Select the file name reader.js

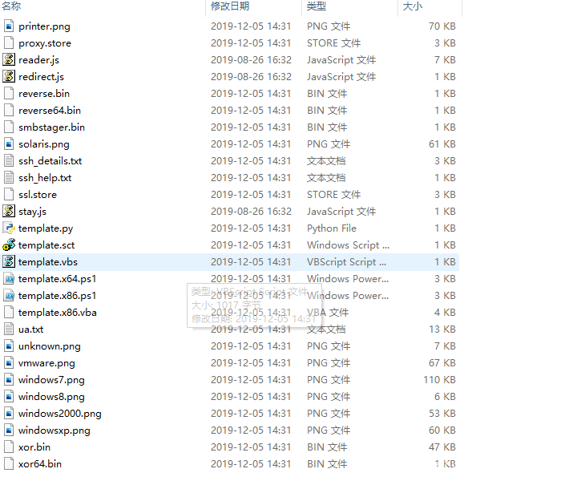[x=39, y=60]
